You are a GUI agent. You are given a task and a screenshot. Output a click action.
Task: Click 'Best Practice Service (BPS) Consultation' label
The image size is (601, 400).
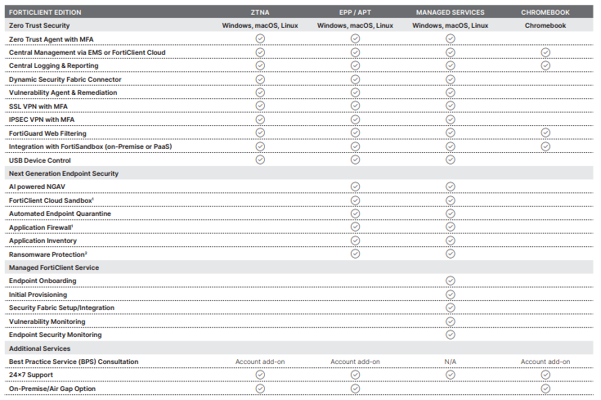(x=74, y=362)
